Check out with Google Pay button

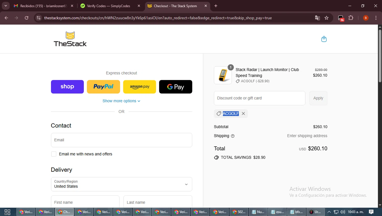(176, 87)
